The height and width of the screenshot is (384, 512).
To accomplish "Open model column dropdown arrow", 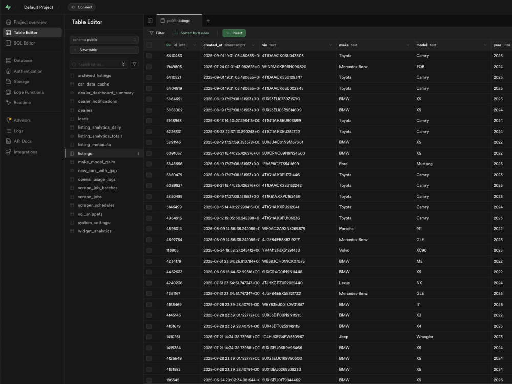I will tap(485, 45).
